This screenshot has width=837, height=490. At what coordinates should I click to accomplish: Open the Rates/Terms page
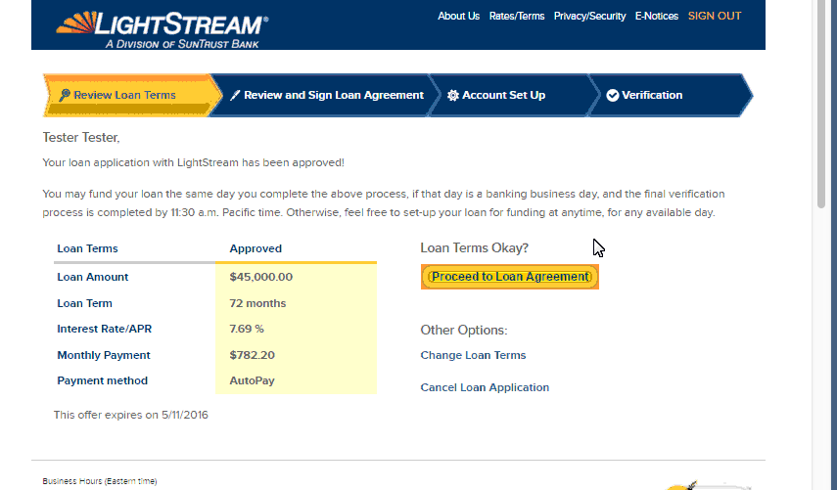(x=517, y=16)
